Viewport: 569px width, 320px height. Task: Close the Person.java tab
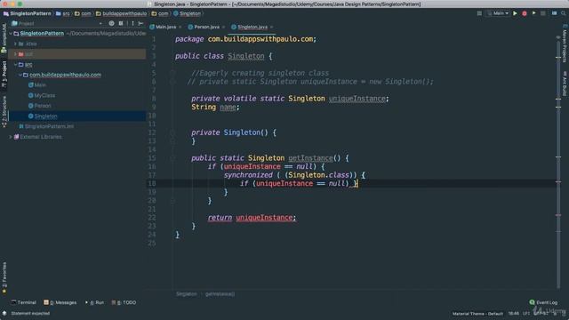coord(223,28)
